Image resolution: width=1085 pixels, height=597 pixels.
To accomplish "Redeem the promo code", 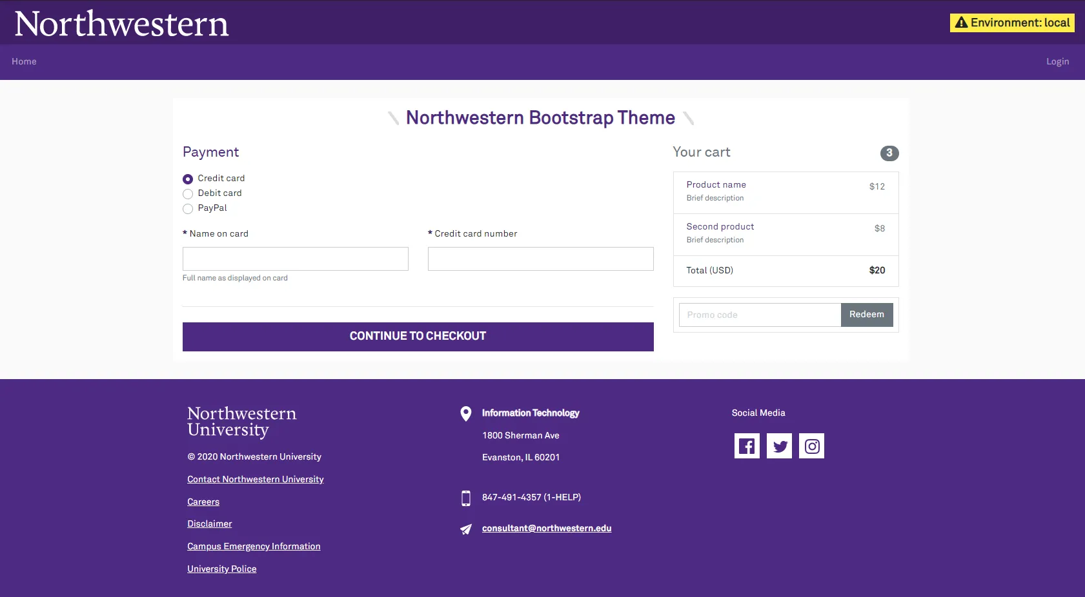I will (866, 315).
